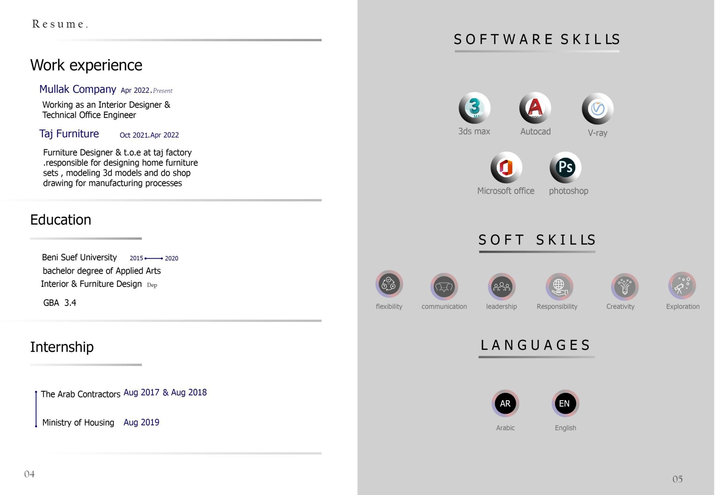Select the leadership people icon

[x=501, y=287]
